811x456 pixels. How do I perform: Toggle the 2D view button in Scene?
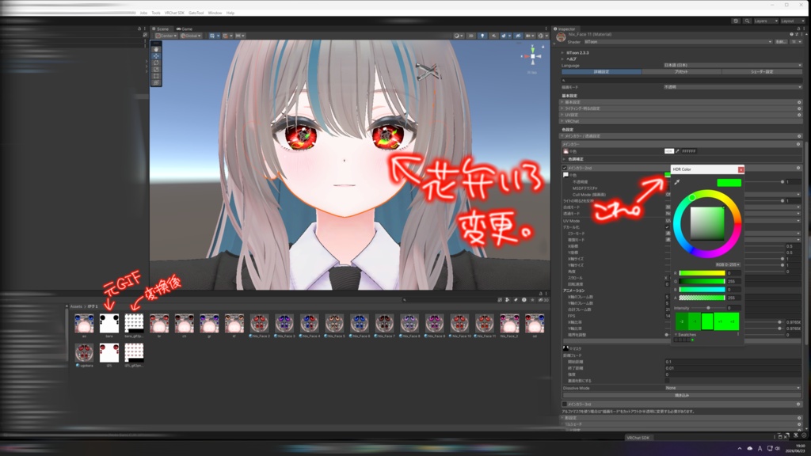[x=470, y=36]
